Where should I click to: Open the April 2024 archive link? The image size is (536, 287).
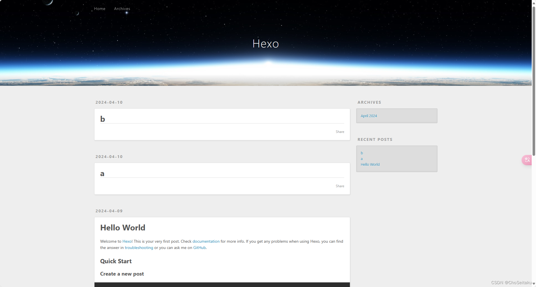[369, 116]
